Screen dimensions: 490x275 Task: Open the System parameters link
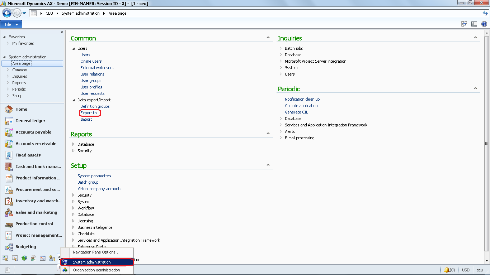(94, 176)
